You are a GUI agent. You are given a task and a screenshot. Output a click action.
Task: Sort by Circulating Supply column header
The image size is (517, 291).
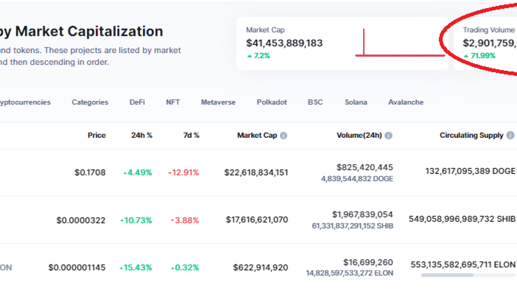coord(471,135)
